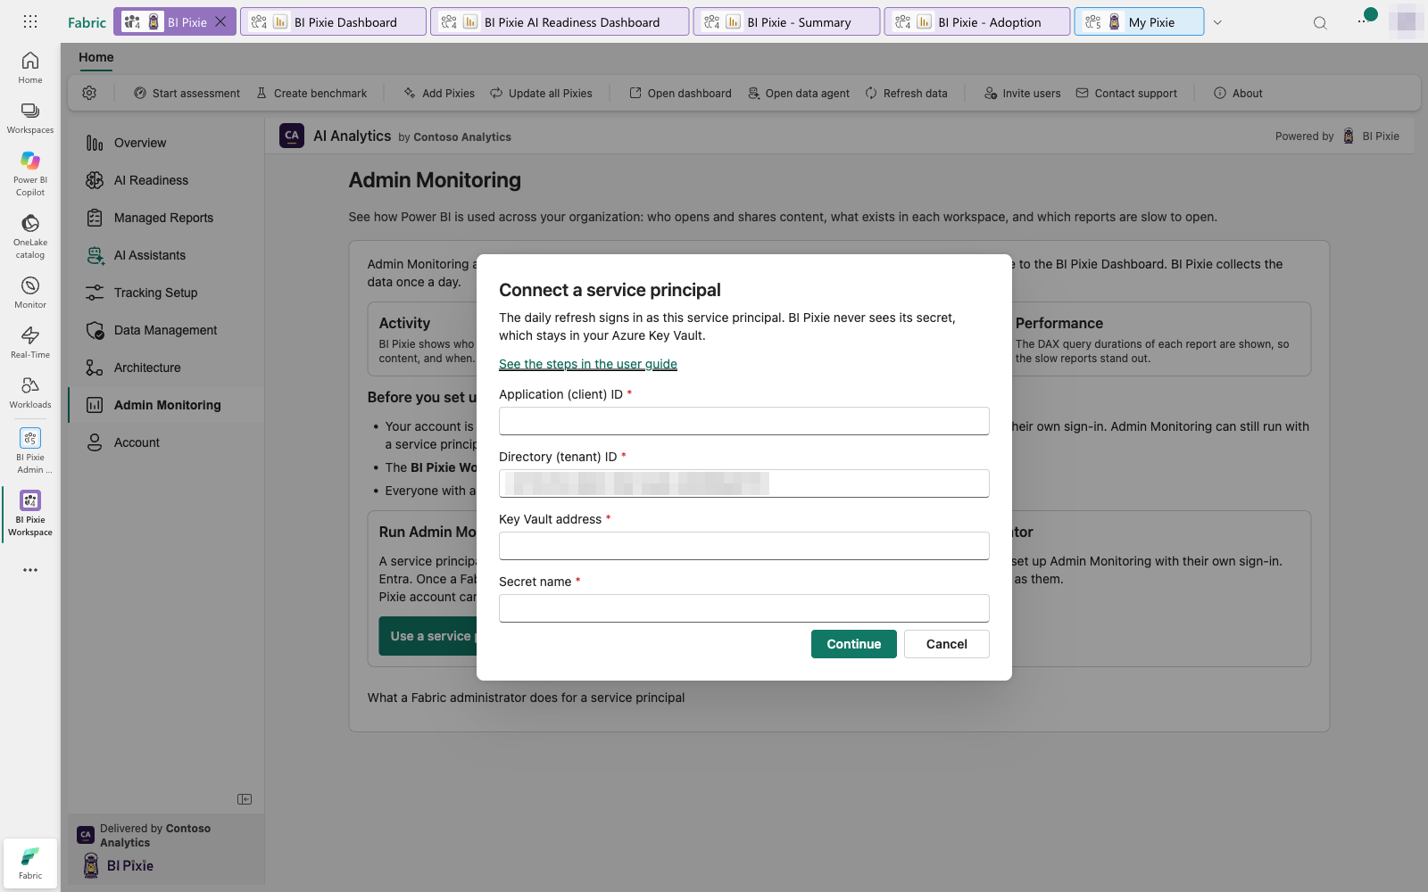Switch to BI Pixie Dashboard tab
Viewport: 1428px width, 892px height.
(333, 22)
